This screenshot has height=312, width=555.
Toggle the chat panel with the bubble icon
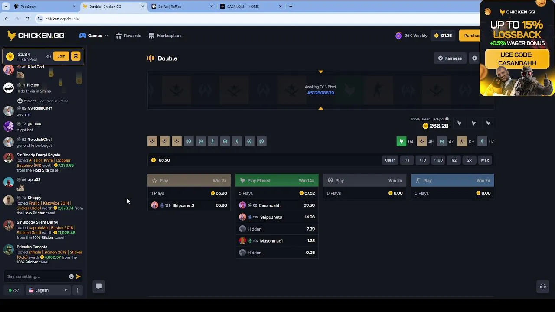99,286
